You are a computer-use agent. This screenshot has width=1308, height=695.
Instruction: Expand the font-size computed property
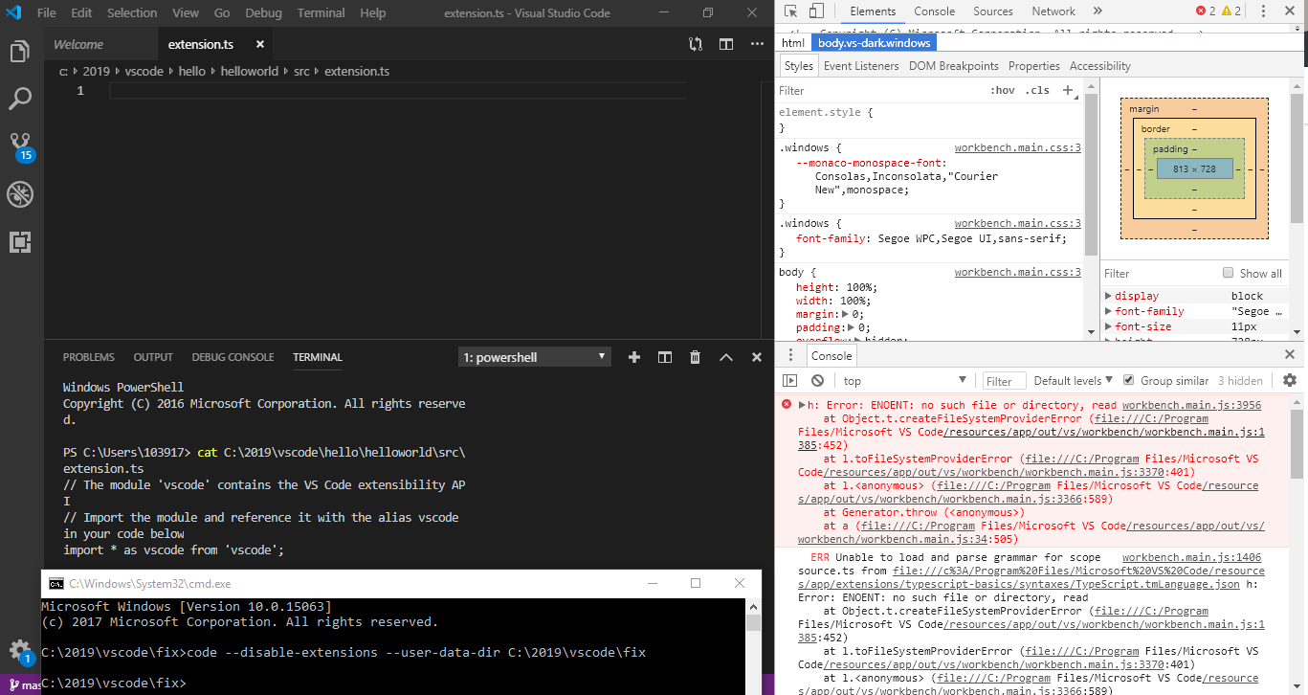coord(1109,326)
